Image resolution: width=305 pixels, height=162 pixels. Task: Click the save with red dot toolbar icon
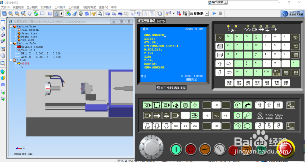click(x=179, y=13)
